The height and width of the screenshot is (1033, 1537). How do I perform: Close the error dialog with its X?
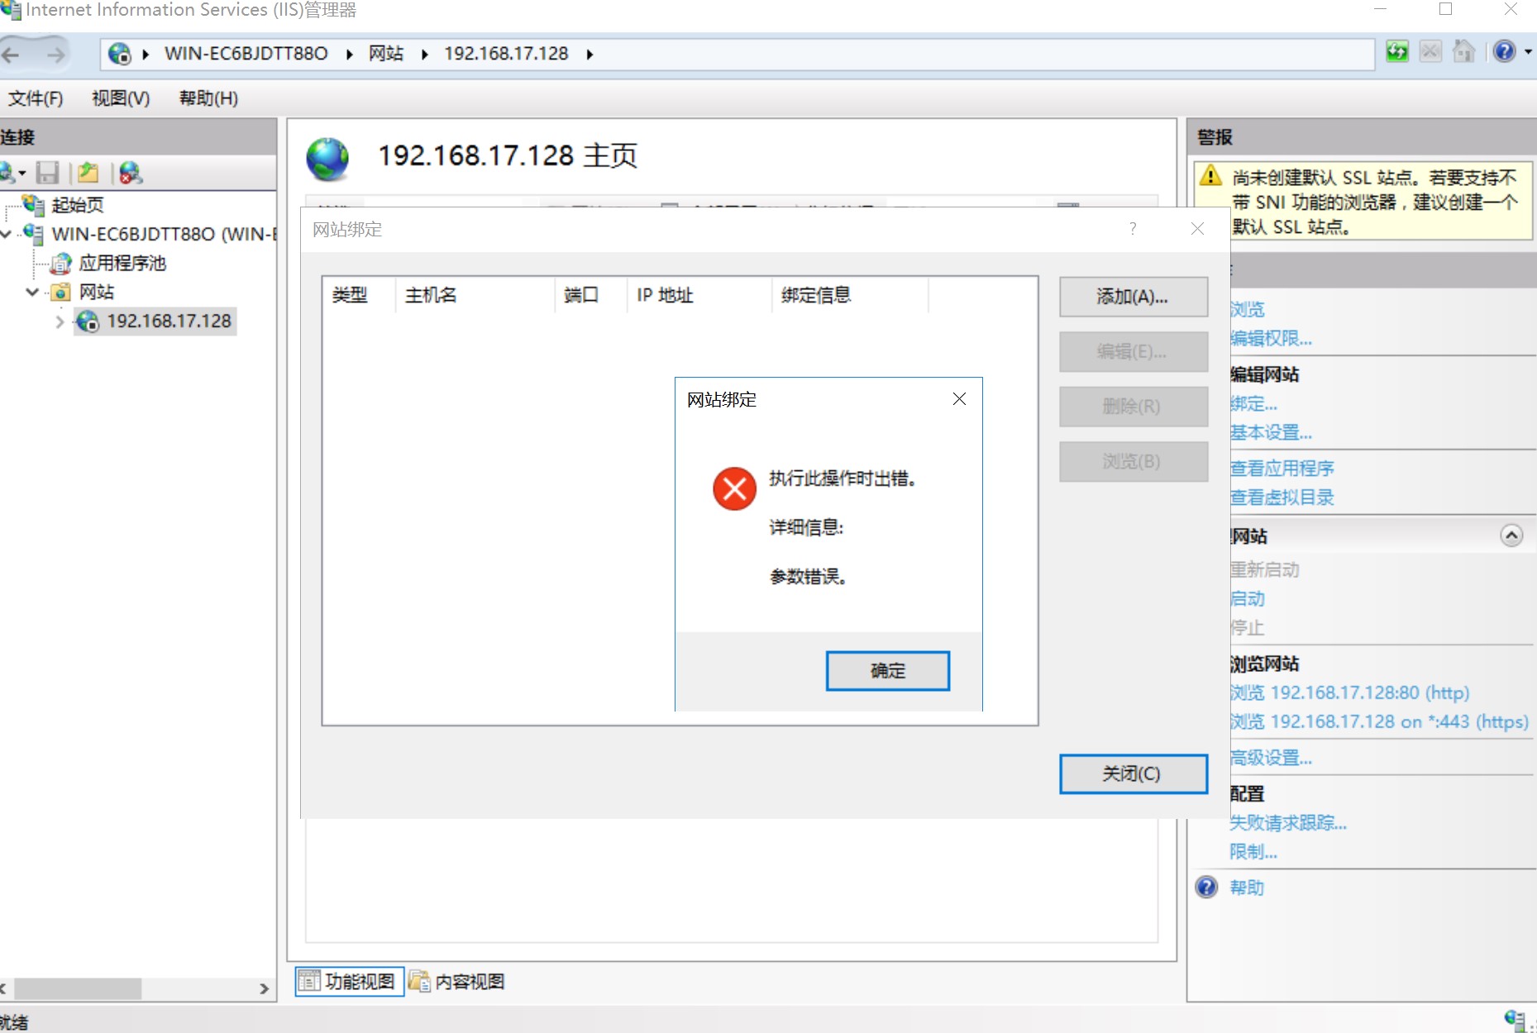click(959, 399)
